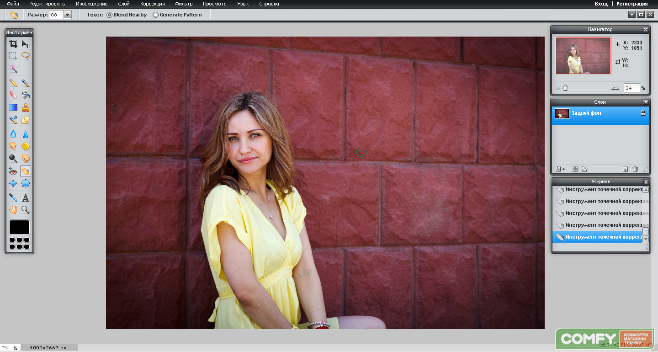Open the Справка help menu

pyautogui.click(x=269, y=4)
